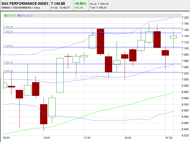
Task: Click the 7.150,70 level label
Action: tap(8, 32)
